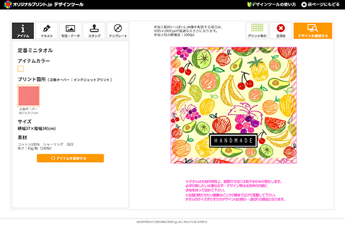Click the magnifier monitor icon on confirm button

[313, 28]
